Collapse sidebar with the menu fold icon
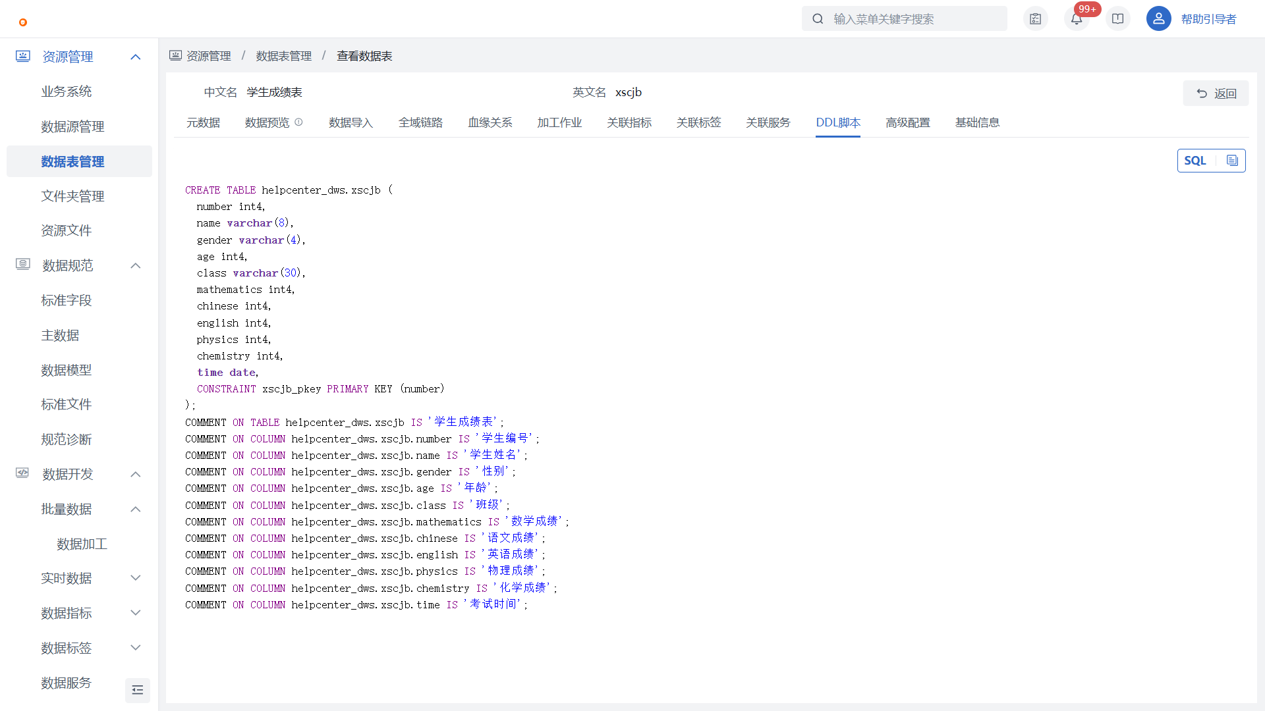This screenshot has height=711, width=1265. [x=138, y=690]
